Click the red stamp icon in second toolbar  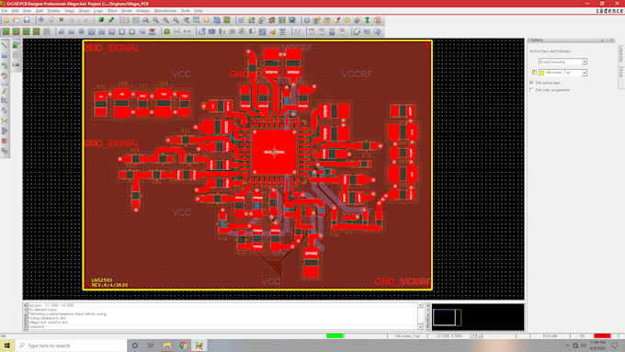[x=153, y=31]
